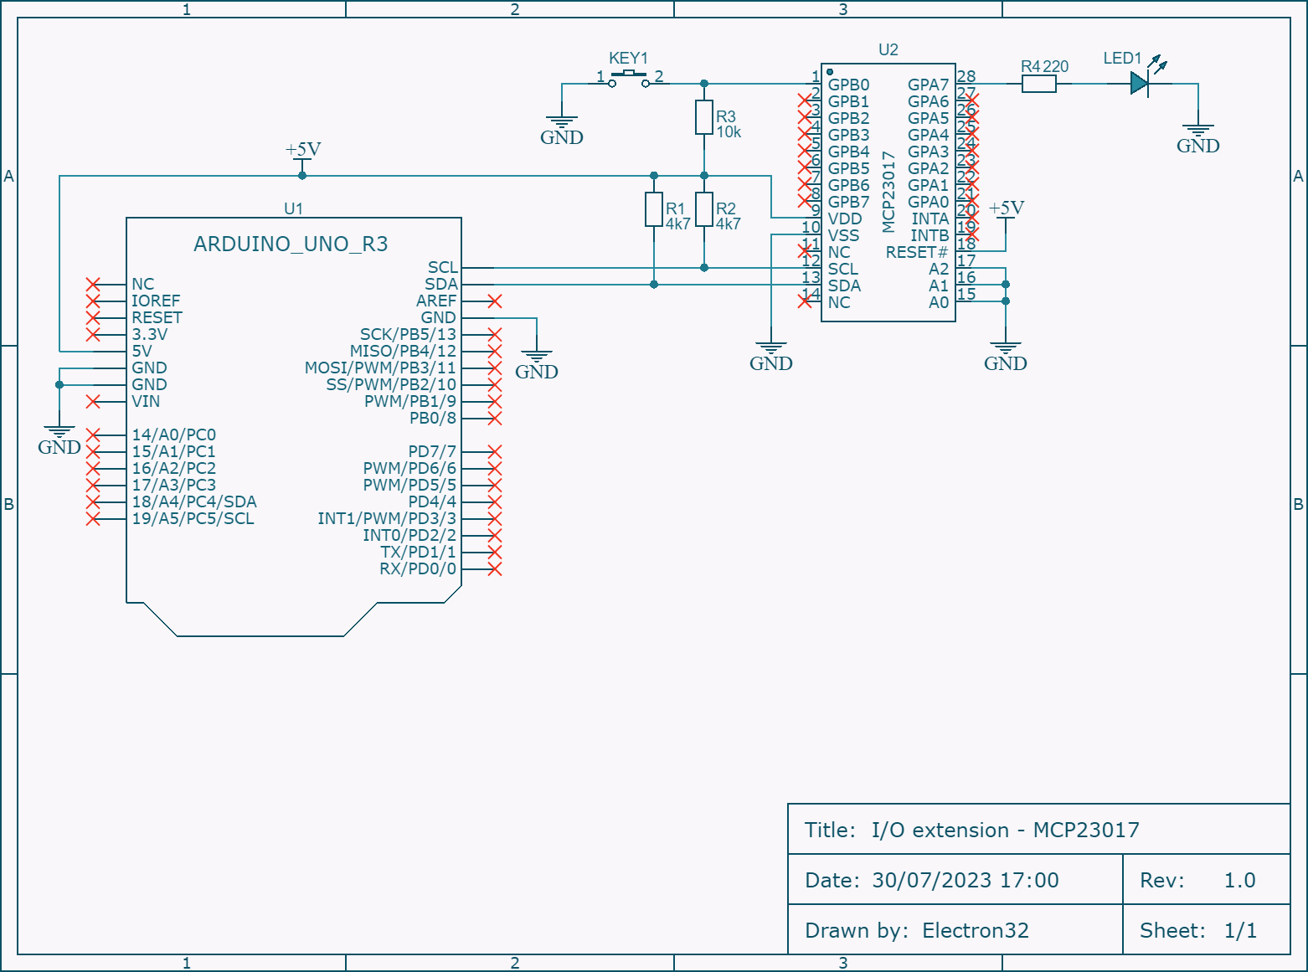1308x972 pixels.
Task: Select the R2 4k7 pull-up resistor
Action: [704, 209]
